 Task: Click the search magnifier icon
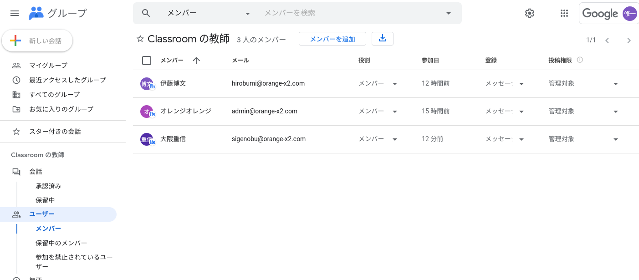(x=146, y=13)
